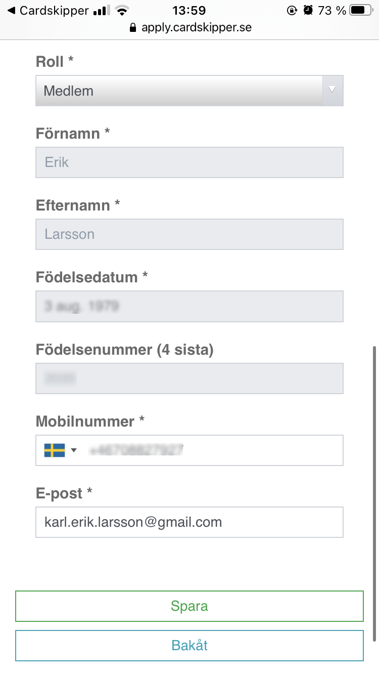The image size is (379, 675).
Task: Tap the apply.cardskipper.se address bar
Action: pyautogui.click(x=191, y=27)
